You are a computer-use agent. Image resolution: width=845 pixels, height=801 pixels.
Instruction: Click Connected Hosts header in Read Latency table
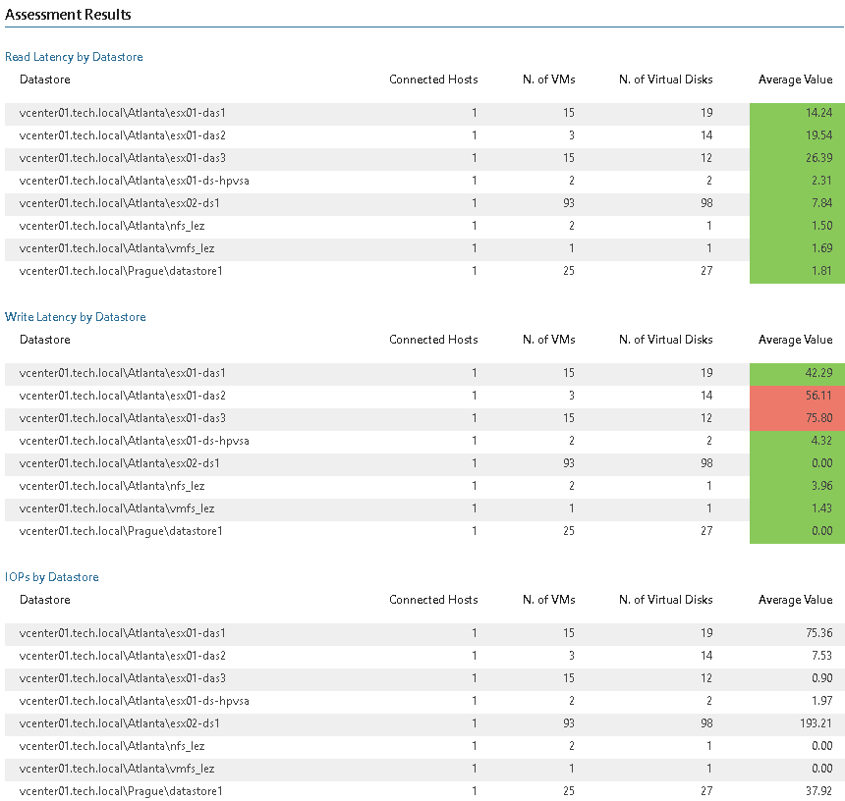point(433,80)
